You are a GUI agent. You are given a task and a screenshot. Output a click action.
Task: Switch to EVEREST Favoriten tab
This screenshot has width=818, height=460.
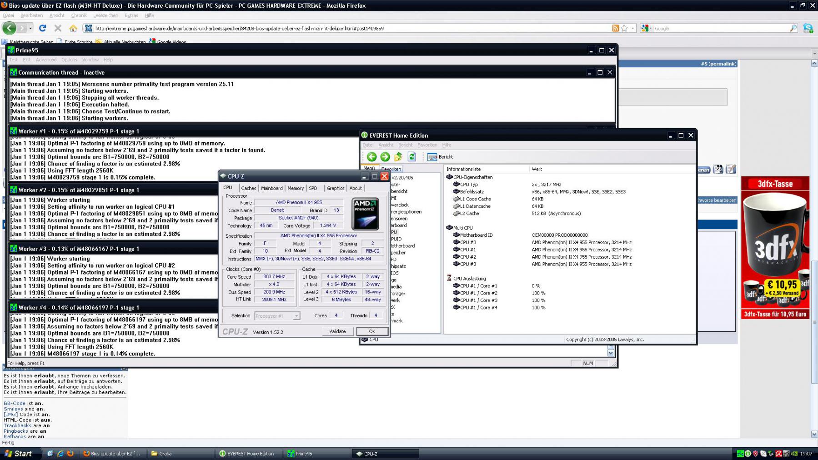click(x=391, y=169)
